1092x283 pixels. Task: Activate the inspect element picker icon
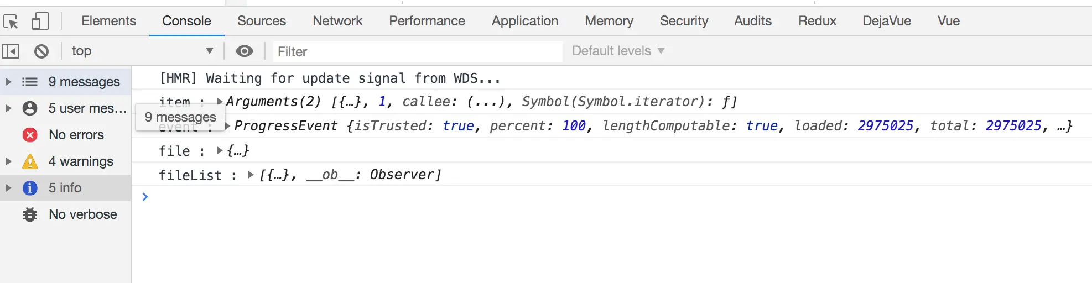pos(11,22)
